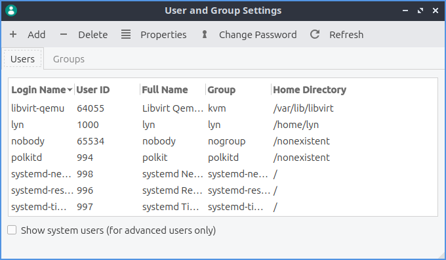
Task: Close the window with the X button
Action: (x=436, y=11)
